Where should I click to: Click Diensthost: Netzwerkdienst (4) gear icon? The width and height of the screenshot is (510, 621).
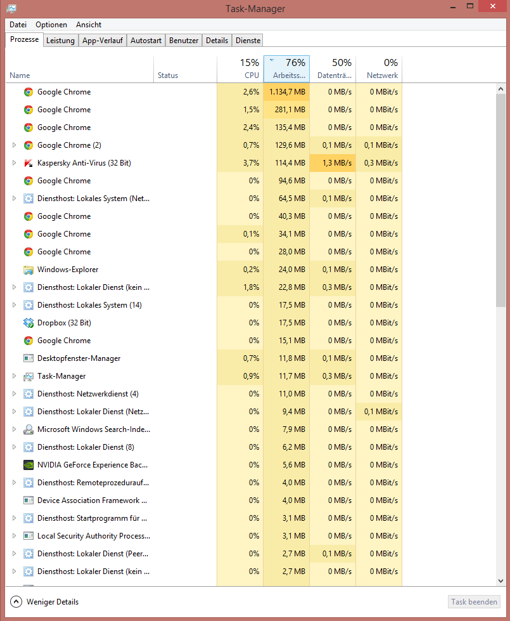[x=28, y=394]
